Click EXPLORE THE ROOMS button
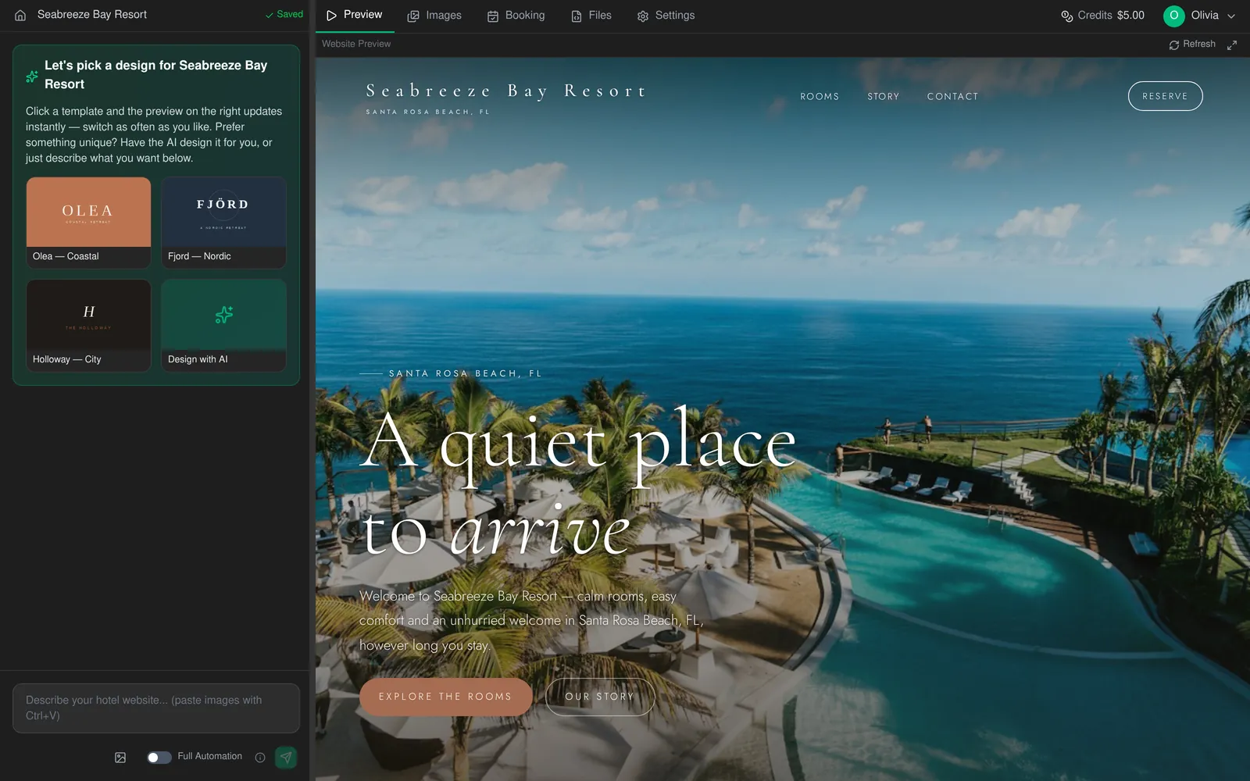The image size is (1250, 781). [445, 697]
